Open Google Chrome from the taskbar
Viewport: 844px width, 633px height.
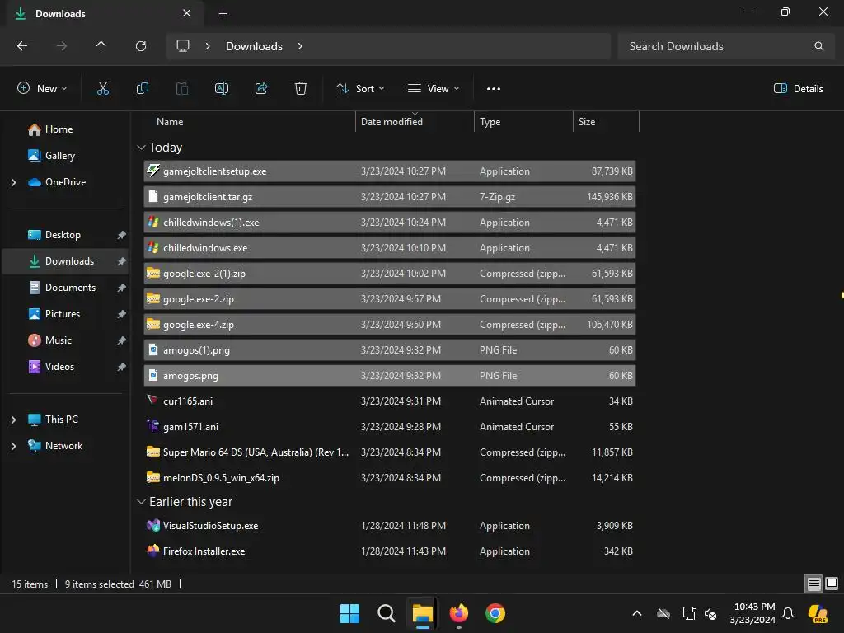pos(495,613)
